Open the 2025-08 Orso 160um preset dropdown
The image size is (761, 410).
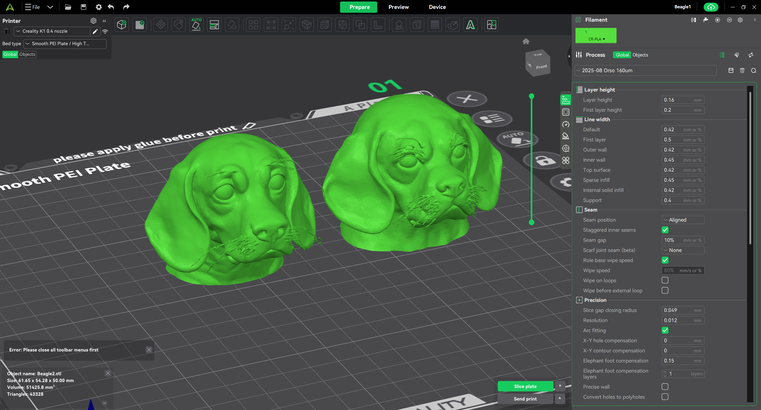645,70
